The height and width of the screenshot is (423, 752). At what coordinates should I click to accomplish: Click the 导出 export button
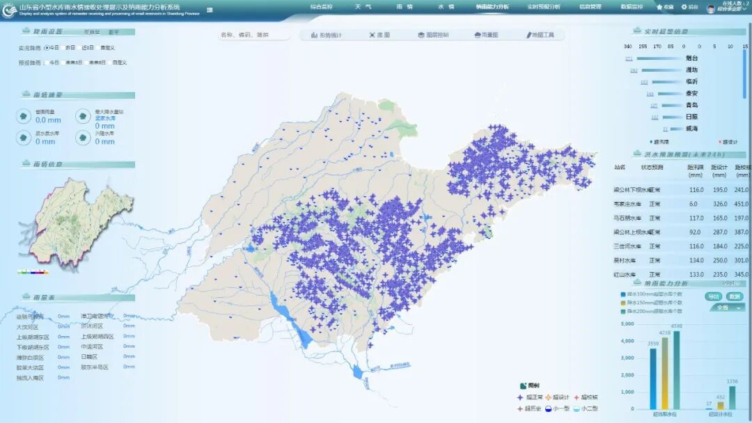pos(713,296)
